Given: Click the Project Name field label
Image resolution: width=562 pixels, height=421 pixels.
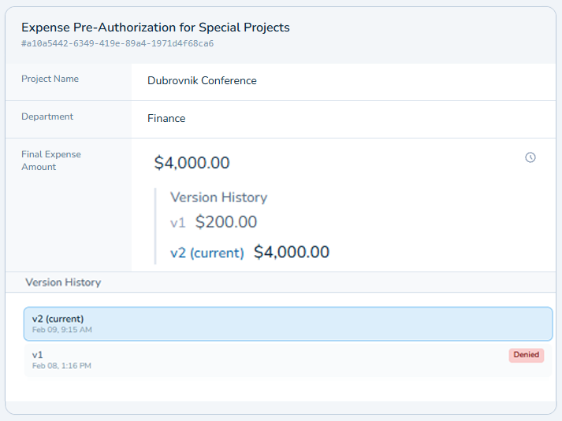Looking at the screenshot, I should coord(50,79).
